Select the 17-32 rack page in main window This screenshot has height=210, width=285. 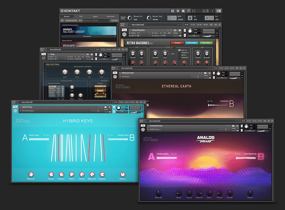point(193,24)
